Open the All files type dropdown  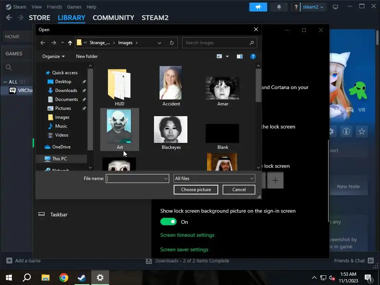pyautogui.click(x=214, y=178)
